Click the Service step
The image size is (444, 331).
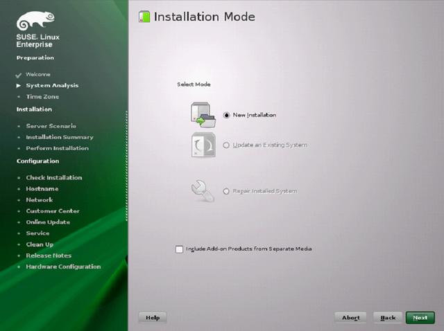[37, 233]
